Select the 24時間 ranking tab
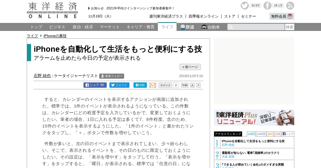Image resolution: width=321 pixels, height=168 pixels. [261, 134]
